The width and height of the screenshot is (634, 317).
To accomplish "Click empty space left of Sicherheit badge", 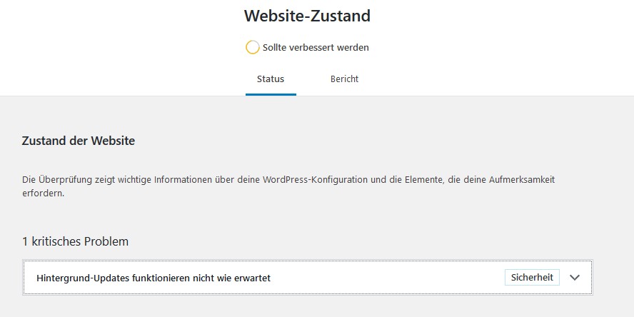I will tap(428, 278).
